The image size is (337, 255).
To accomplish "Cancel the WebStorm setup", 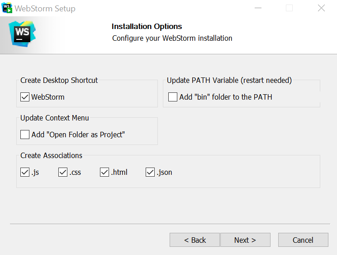I will tap(303, 240).
